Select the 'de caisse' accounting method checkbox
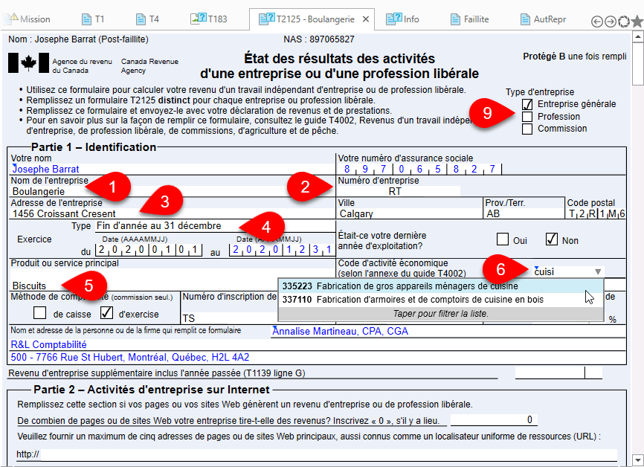The width and height of the screenshot is (644, 467). point(40,313)
